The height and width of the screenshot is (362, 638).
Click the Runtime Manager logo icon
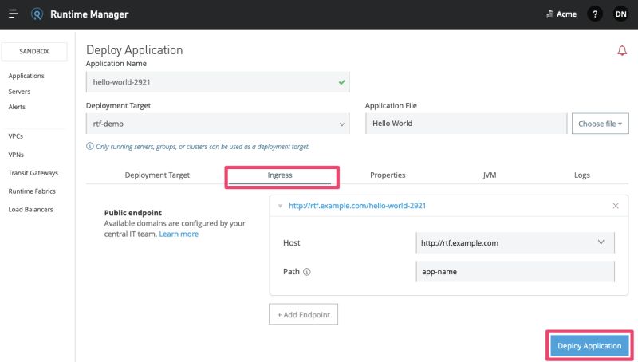click(x=37, y=14)
